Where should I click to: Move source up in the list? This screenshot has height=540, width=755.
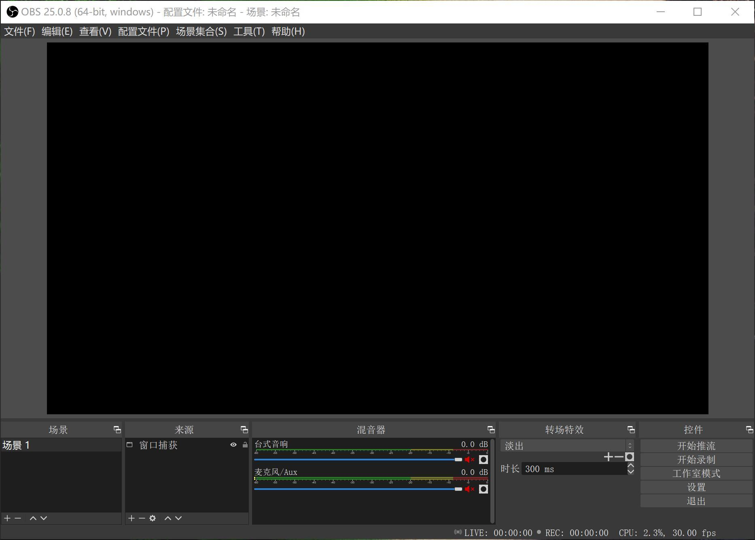(x=168, y=518)
